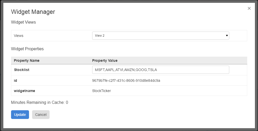This screenshot has width=258, height=131.
Task: Click the Minutes Remaining in Cache text
Action: point(40,103)
